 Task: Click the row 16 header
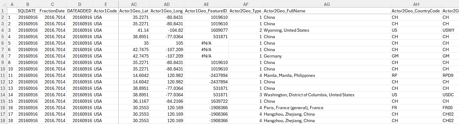[3, 108]
